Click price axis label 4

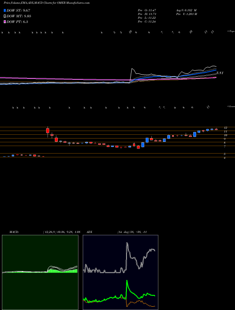point(225,158)
